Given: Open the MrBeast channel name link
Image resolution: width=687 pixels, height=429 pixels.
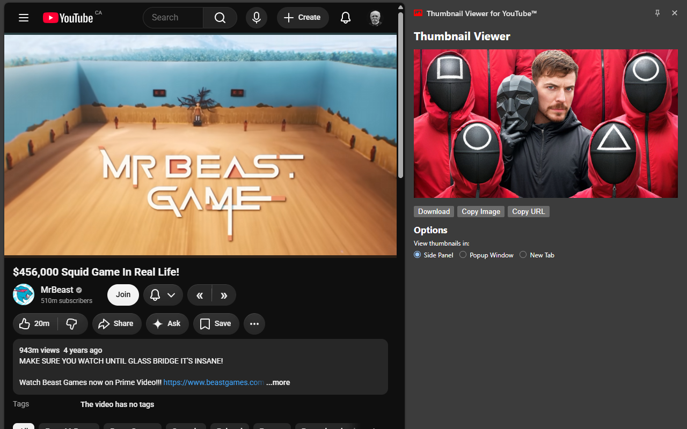Looking at the screenshot, I should click(57, 290).
